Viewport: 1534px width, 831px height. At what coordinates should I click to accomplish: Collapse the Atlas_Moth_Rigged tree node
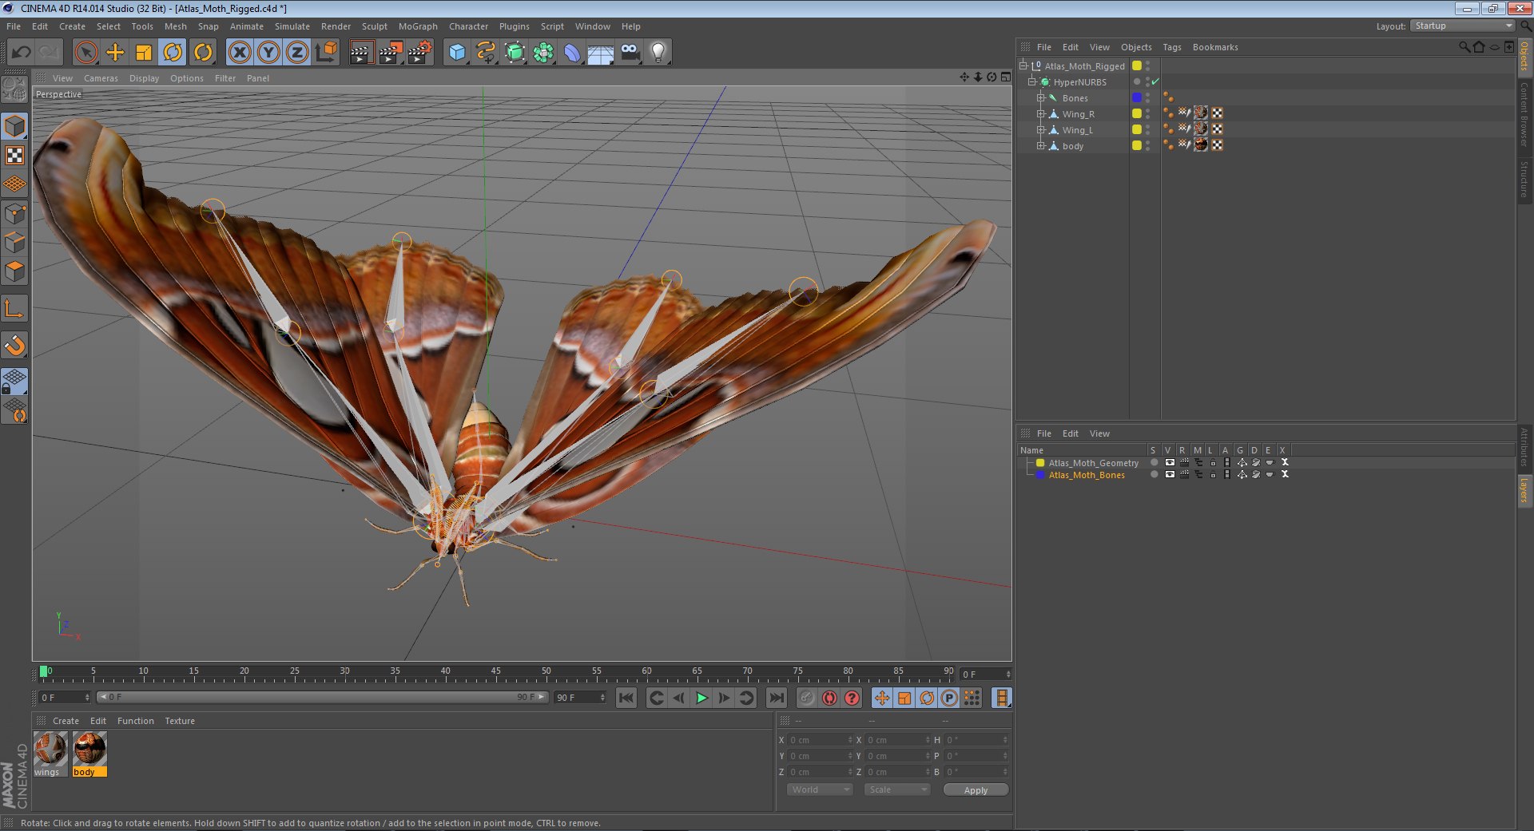click(x=1023, y=65)
